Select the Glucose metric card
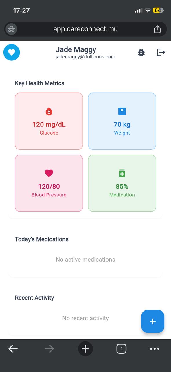The image size is (171, 372). 49,121
